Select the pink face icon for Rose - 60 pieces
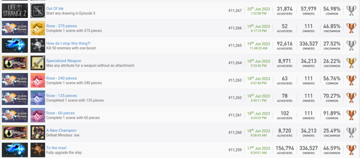This screenshot has width=360, height=158. point(38,115)
